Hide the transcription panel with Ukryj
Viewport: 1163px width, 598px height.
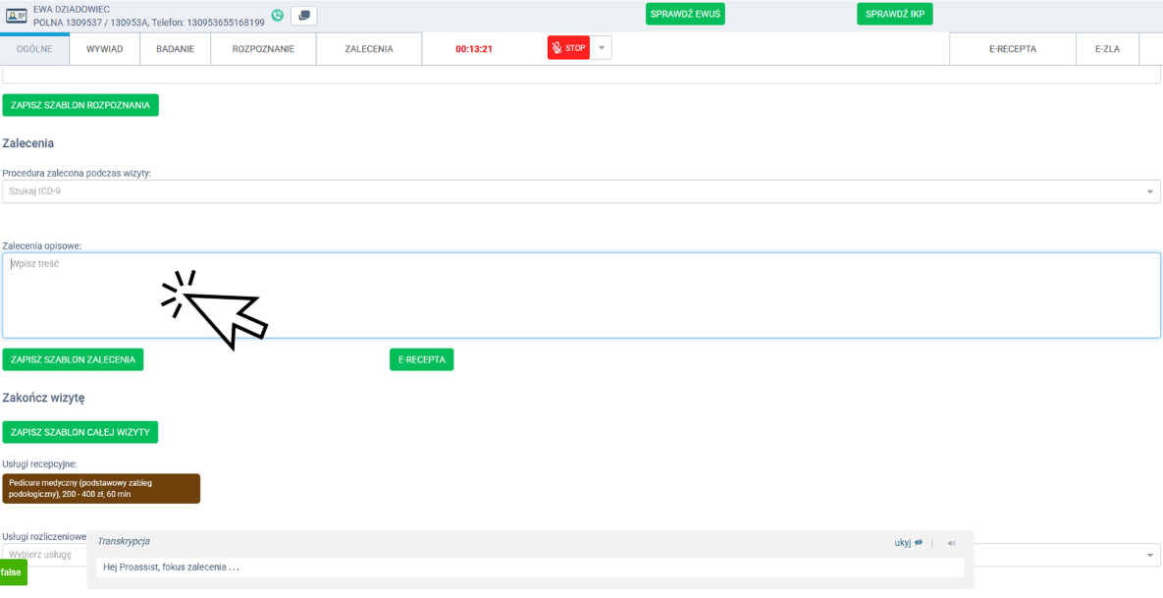tap(908, 542)
